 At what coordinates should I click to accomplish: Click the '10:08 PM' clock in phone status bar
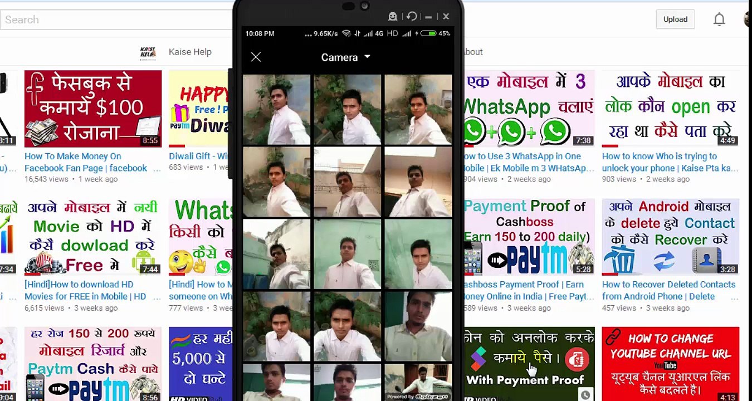(x=260, y=33)
